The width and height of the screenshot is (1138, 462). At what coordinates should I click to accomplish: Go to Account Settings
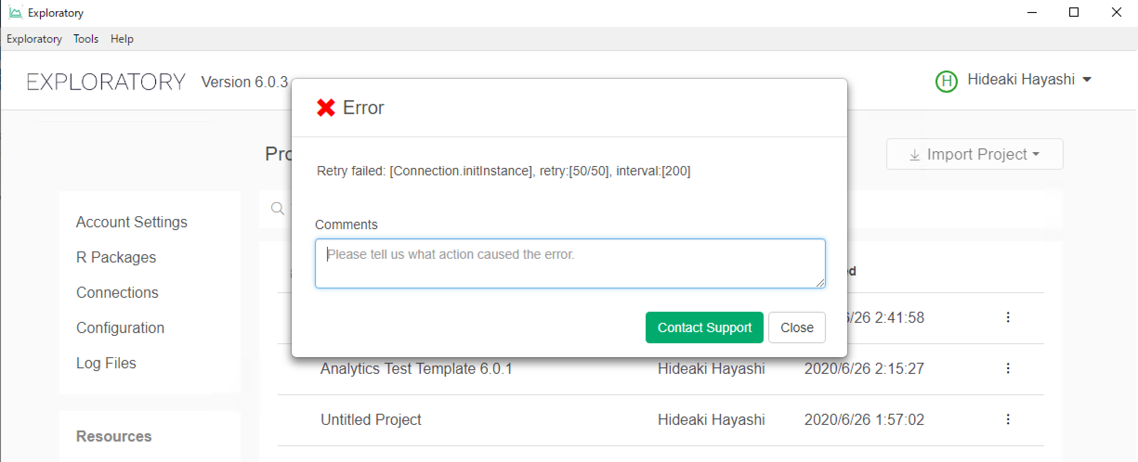[x=131, y=222]
